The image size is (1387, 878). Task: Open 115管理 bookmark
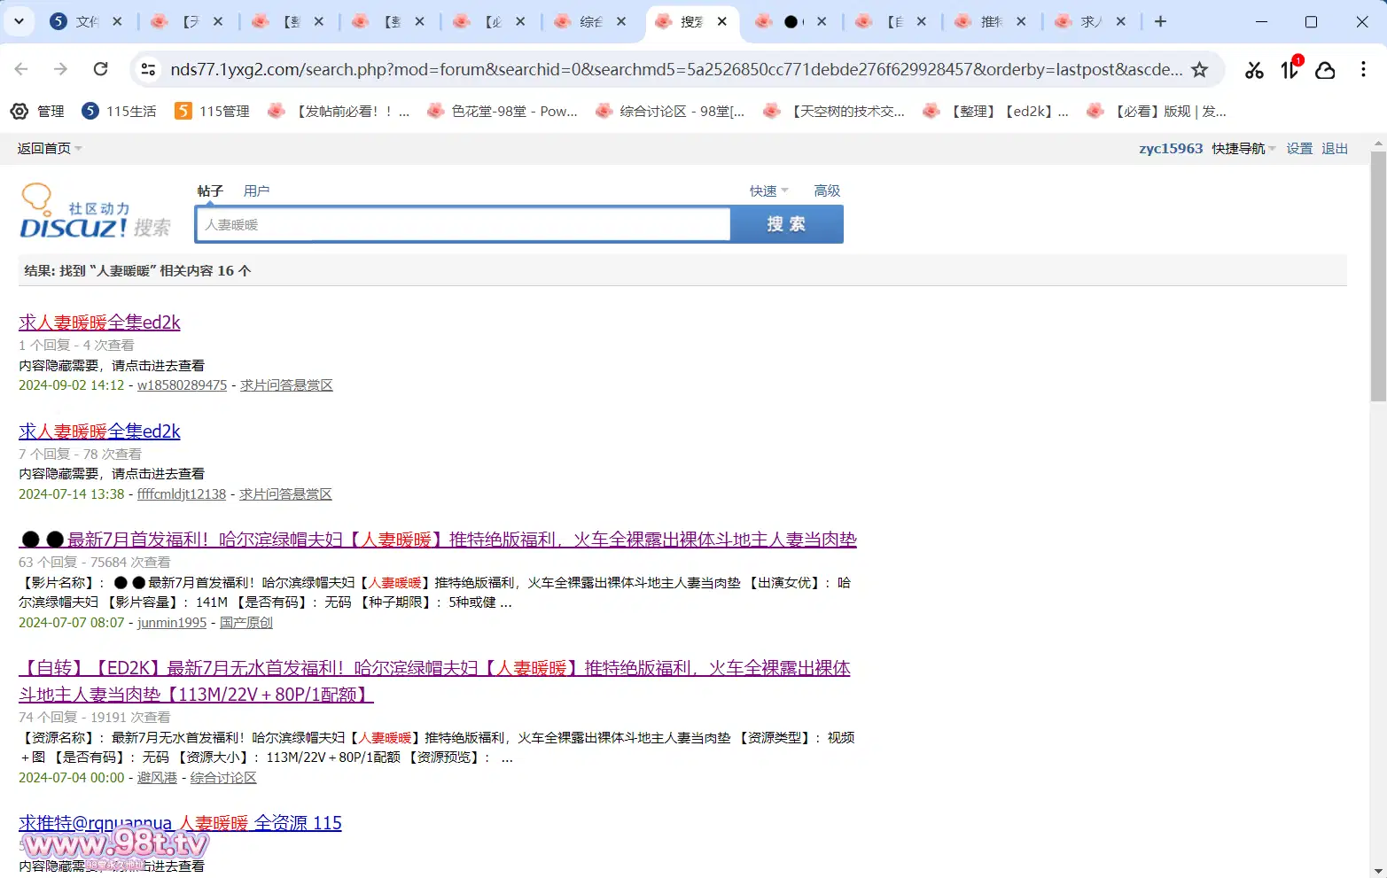coord(213,111)
